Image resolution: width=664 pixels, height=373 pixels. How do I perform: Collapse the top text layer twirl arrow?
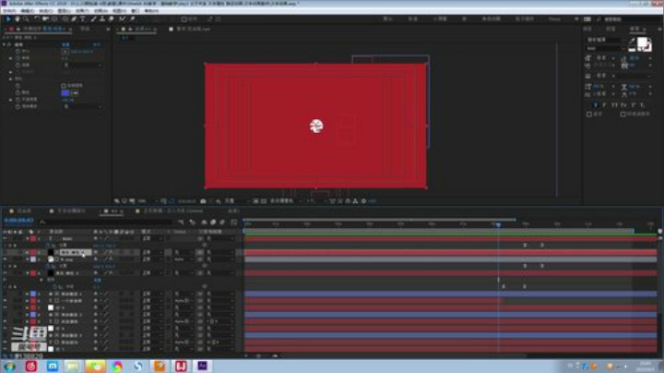(x=27, y=238)
